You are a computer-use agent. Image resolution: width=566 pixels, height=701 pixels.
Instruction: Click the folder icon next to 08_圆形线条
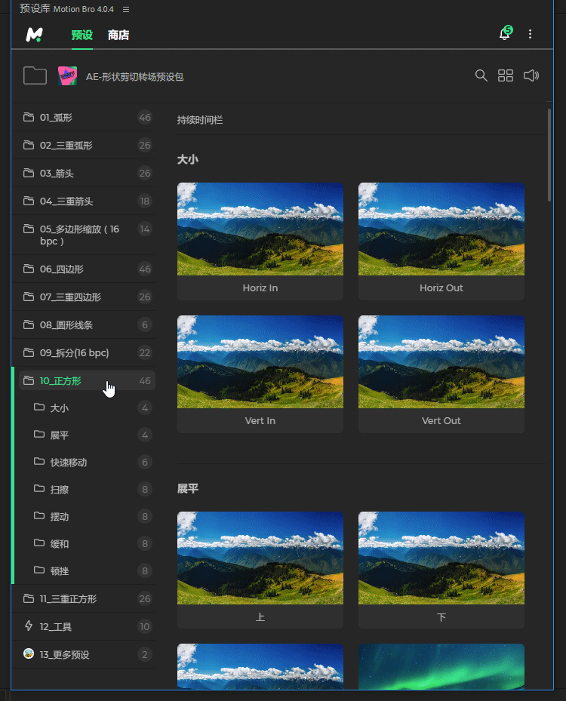click(29, 324)
